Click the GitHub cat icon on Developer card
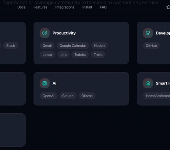The width and height of the screenshot is (170, 150). [148, 33]
